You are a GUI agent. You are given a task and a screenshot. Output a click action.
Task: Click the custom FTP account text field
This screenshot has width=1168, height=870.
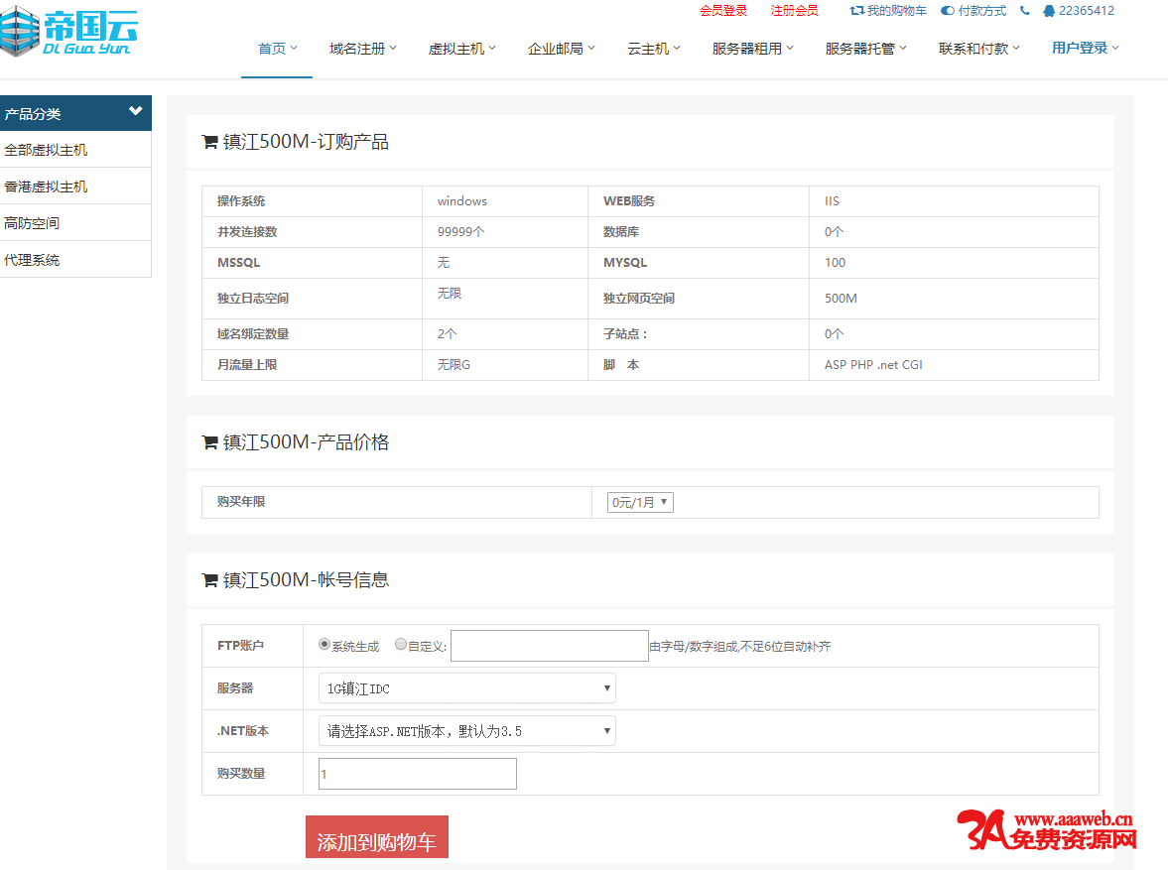pos(549,646)
